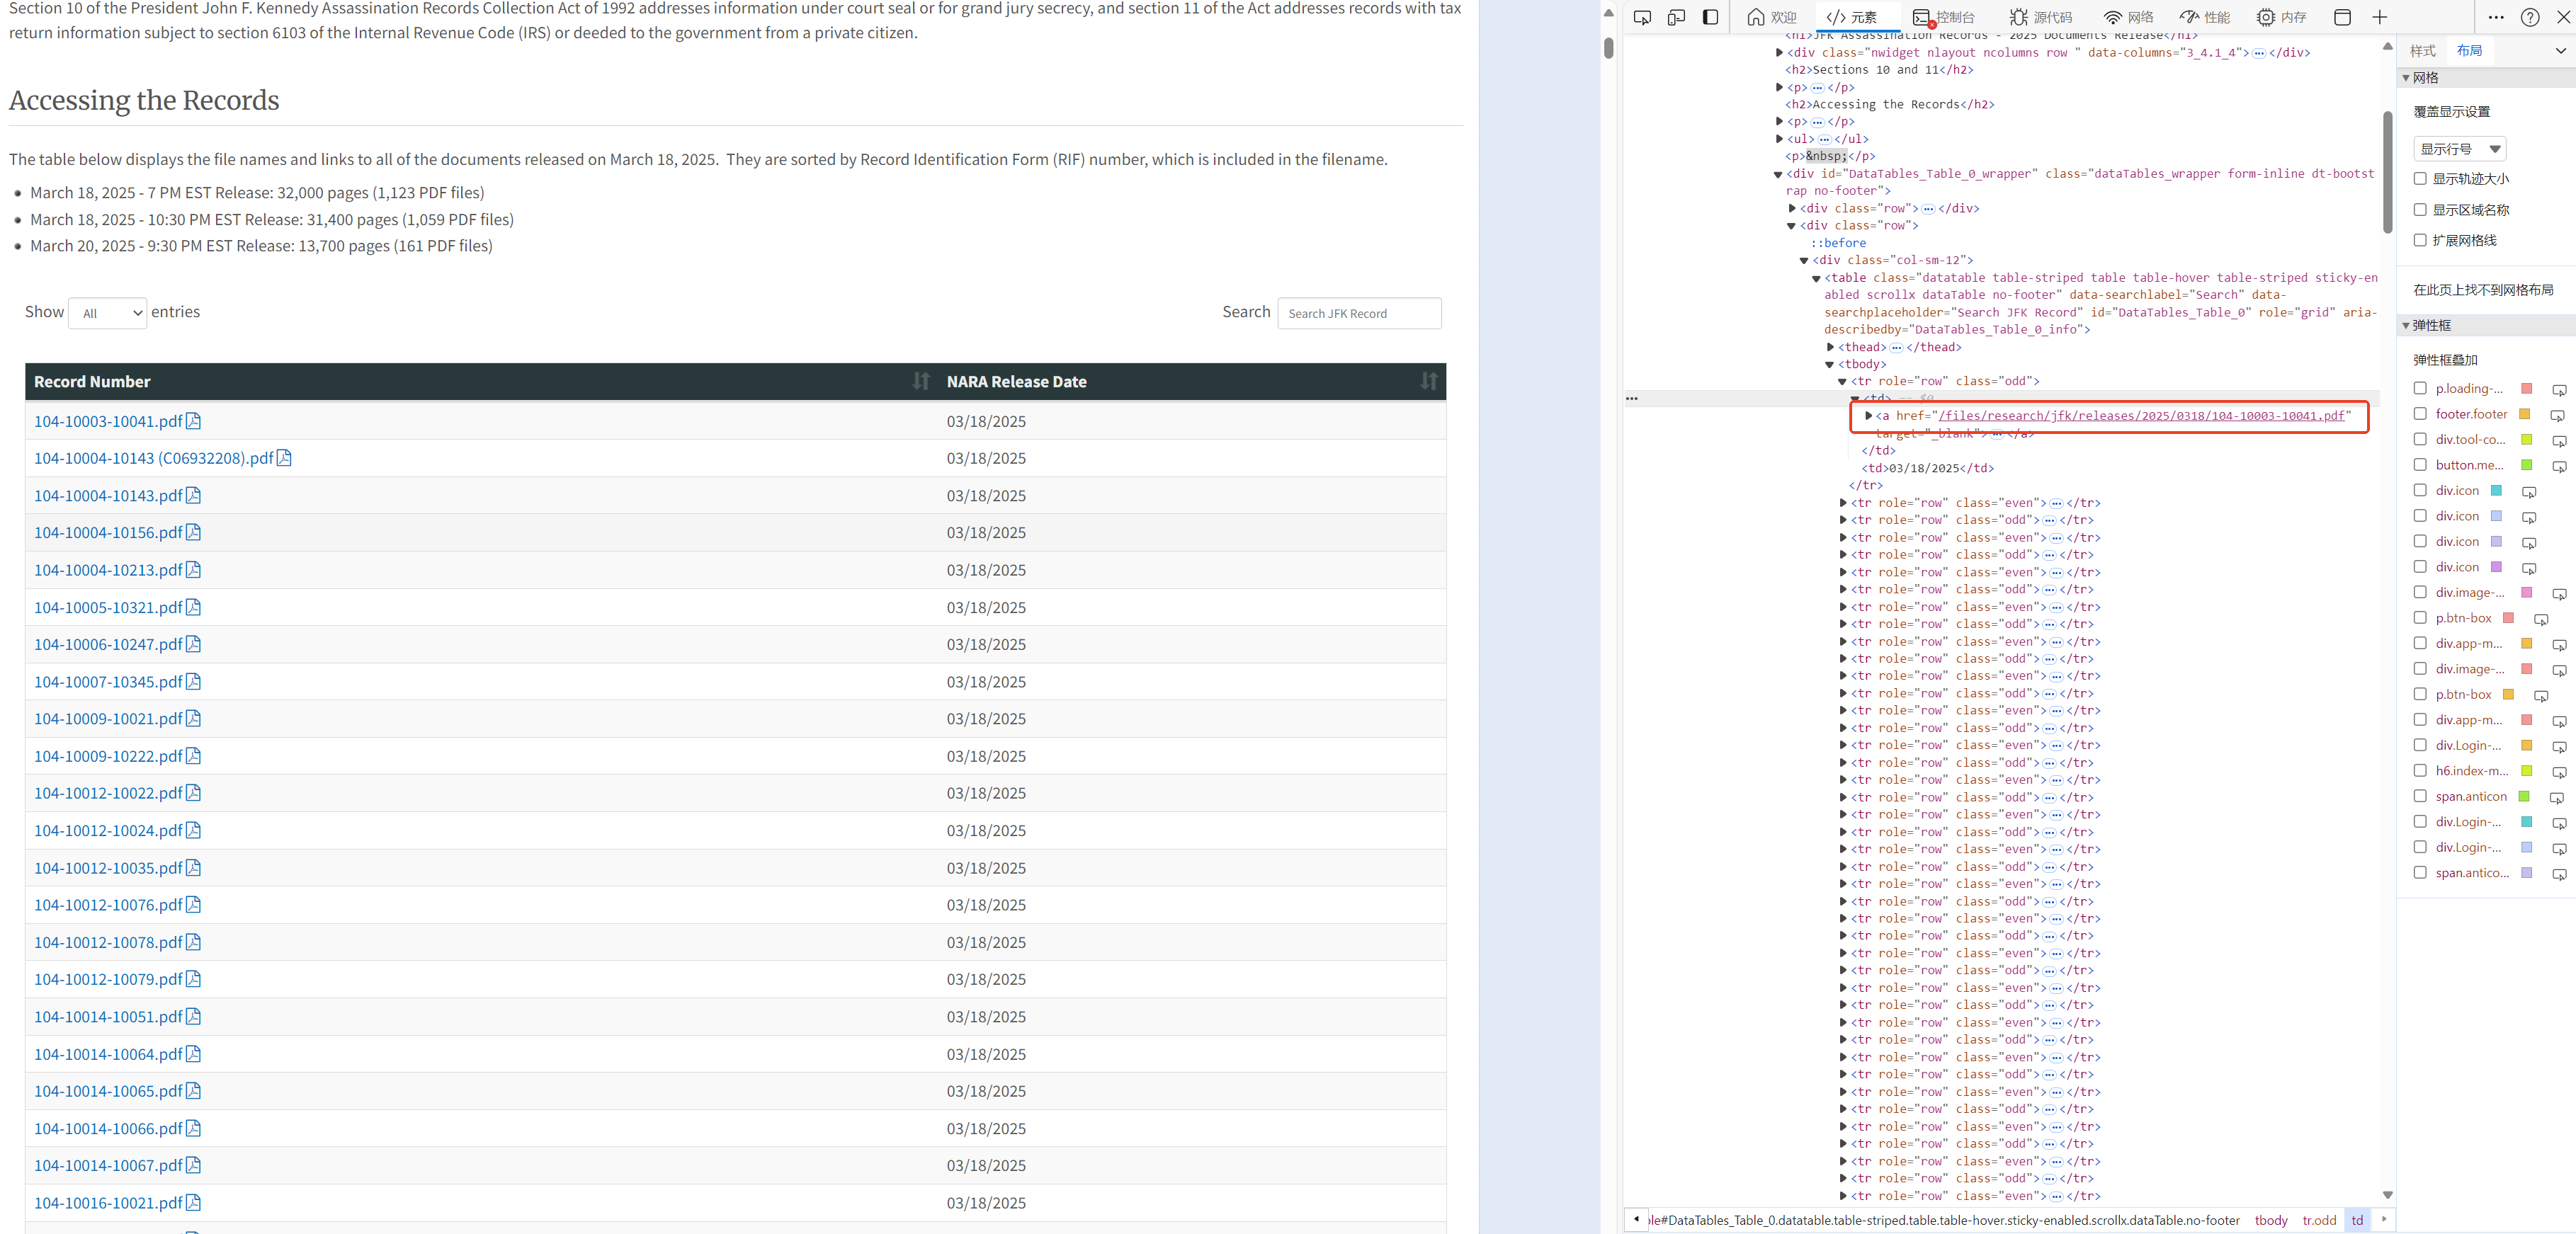Open the DevTools three-dot more menu
The image size is (2576, 1234).
[2495, 17]
